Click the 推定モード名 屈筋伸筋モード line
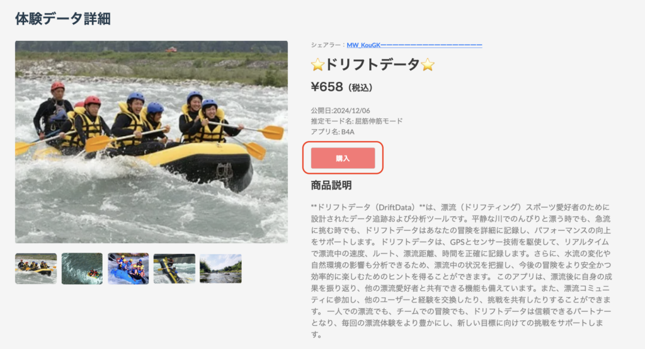This screenshot has width=645, height=349. [x=357, y=121]
